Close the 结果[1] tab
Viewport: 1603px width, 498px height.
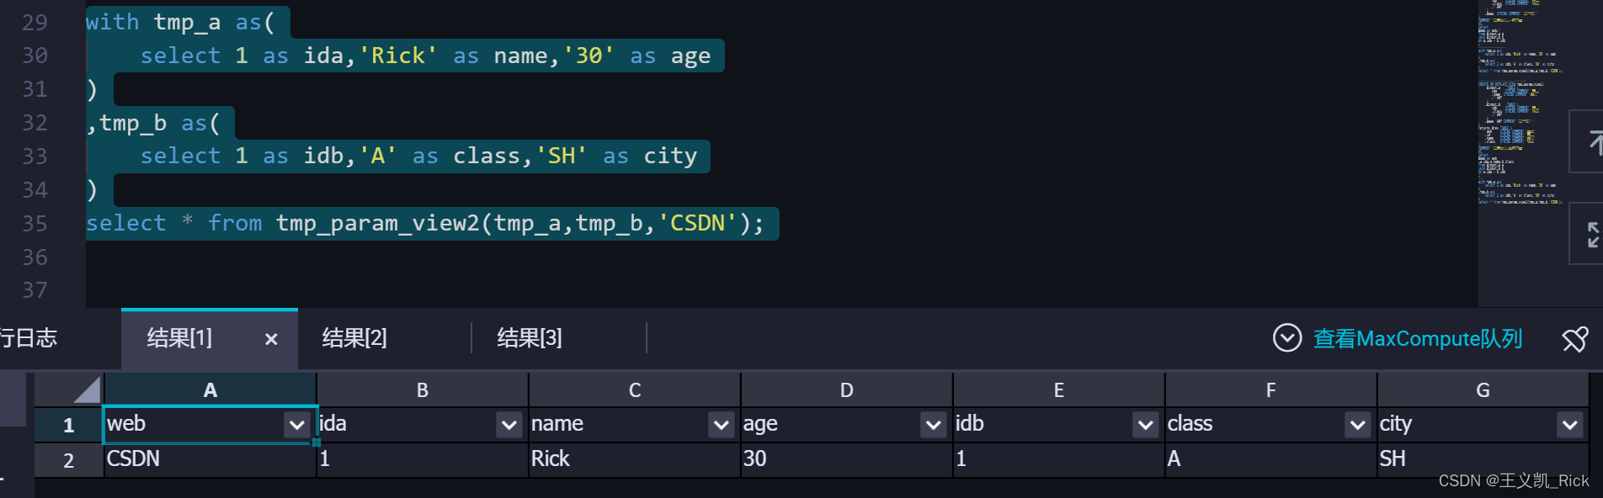point(271,339)
